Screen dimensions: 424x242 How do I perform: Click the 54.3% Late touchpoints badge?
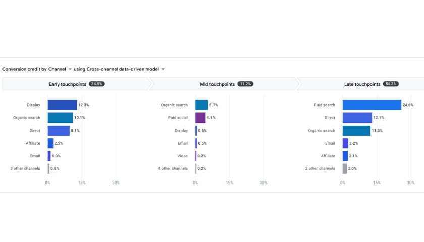[x=391, y=84]
